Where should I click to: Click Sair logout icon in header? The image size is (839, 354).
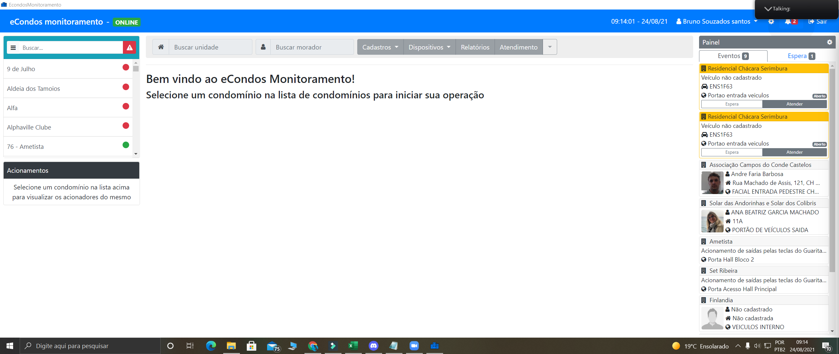point(818,22)
